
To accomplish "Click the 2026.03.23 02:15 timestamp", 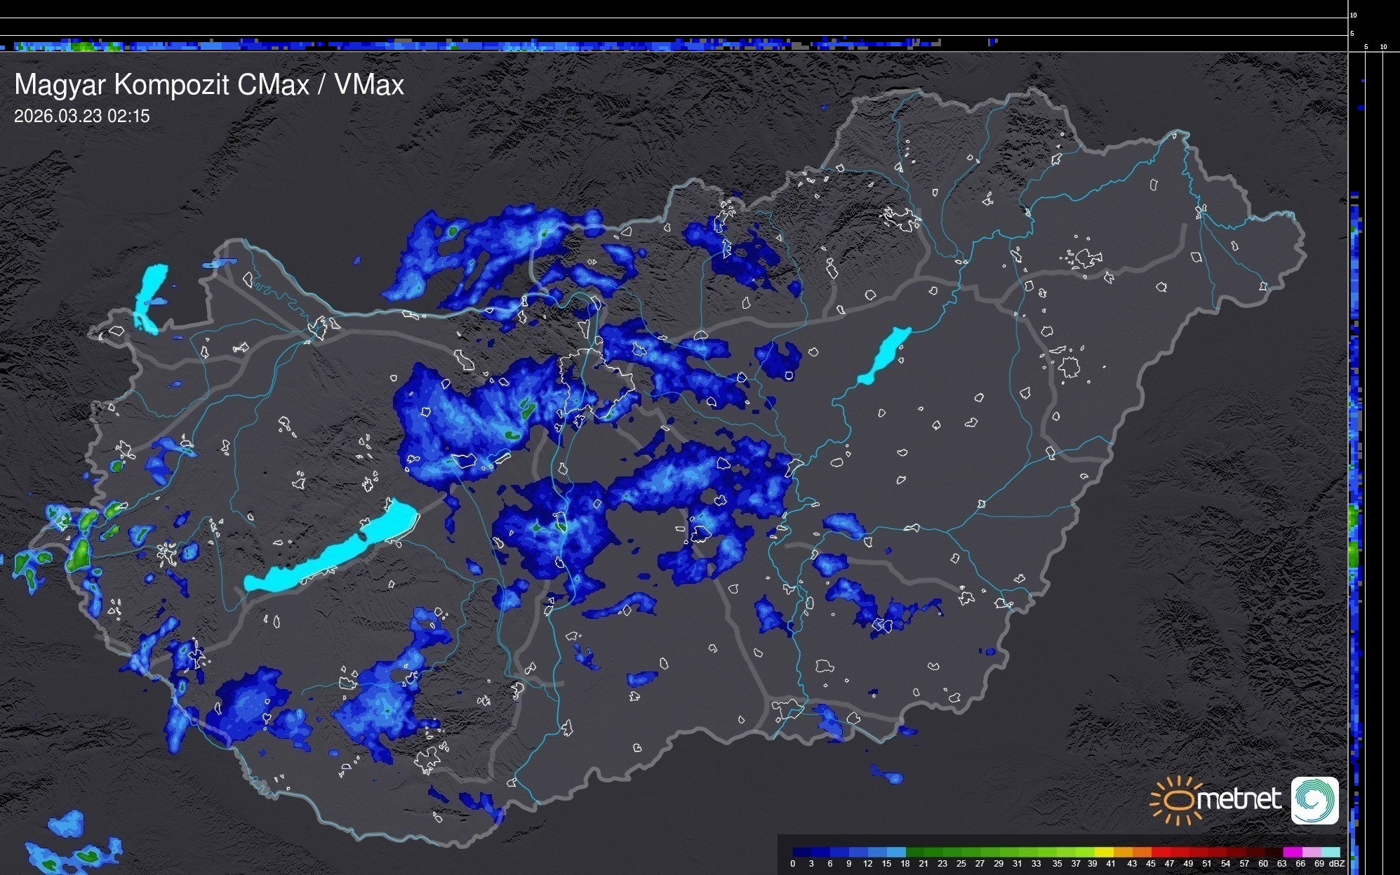I will [82, 116].
